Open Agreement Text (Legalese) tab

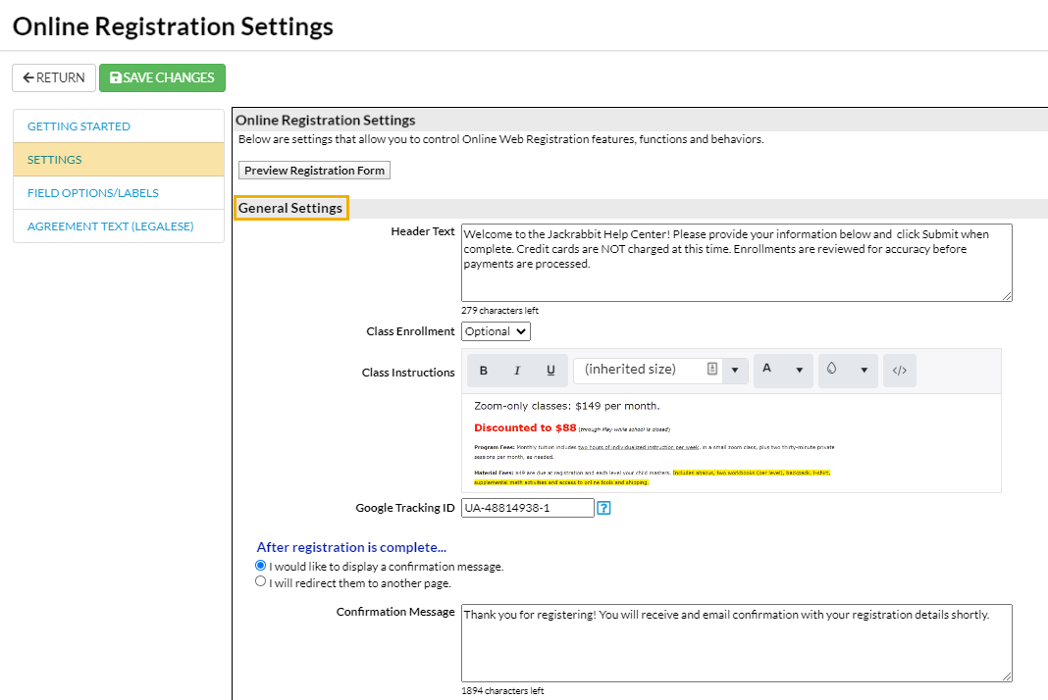(x=119, y=226)
